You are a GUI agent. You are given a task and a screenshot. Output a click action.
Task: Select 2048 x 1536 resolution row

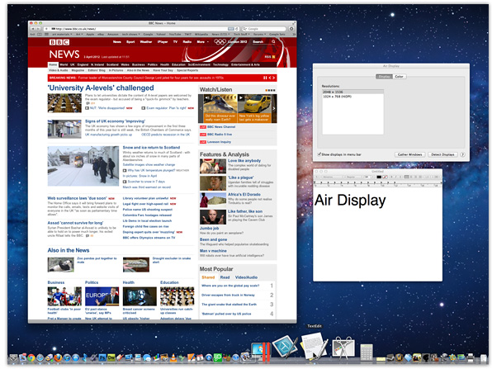coord(352,92)
